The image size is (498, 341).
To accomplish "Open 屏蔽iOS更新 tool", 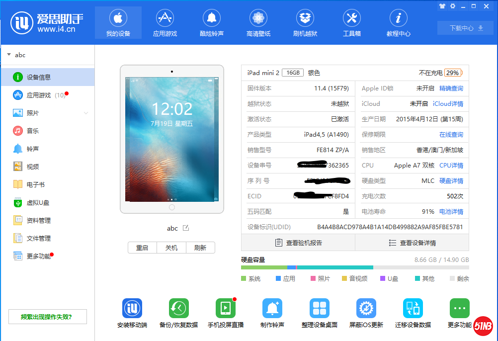I will tap(366, 308).
